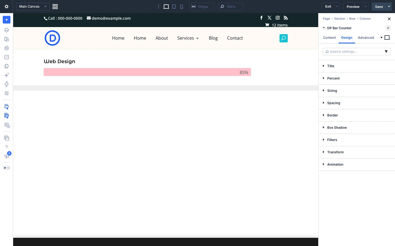Expand the Animation settings group

[357, 165]
